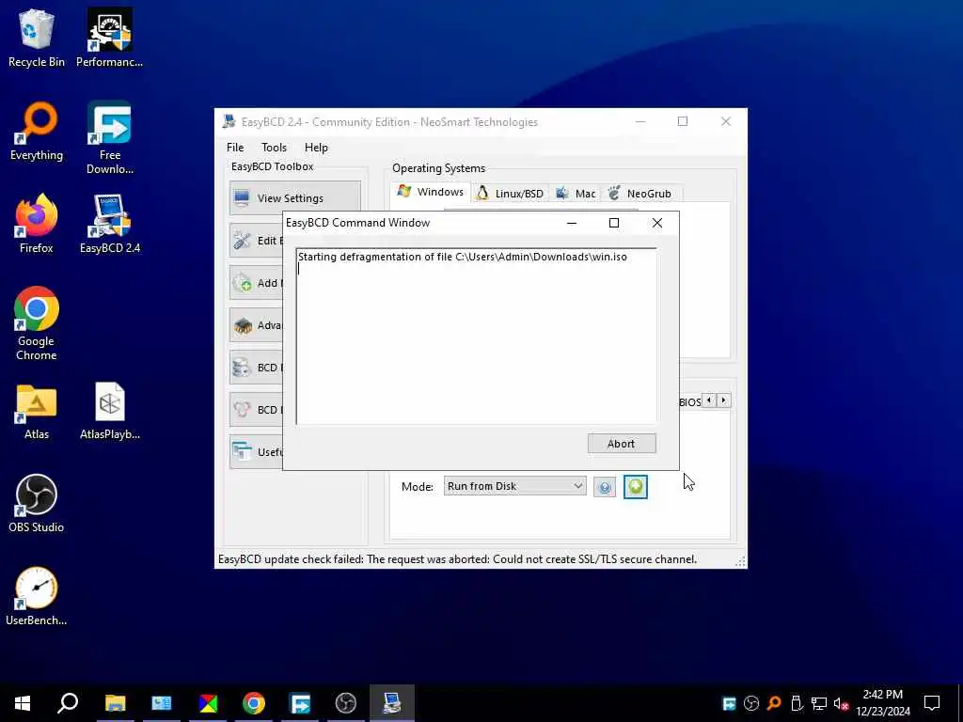The image size is (963, 722).
Task: Click the Advanced Settings chip icon
Action: [x=242, y=324]
